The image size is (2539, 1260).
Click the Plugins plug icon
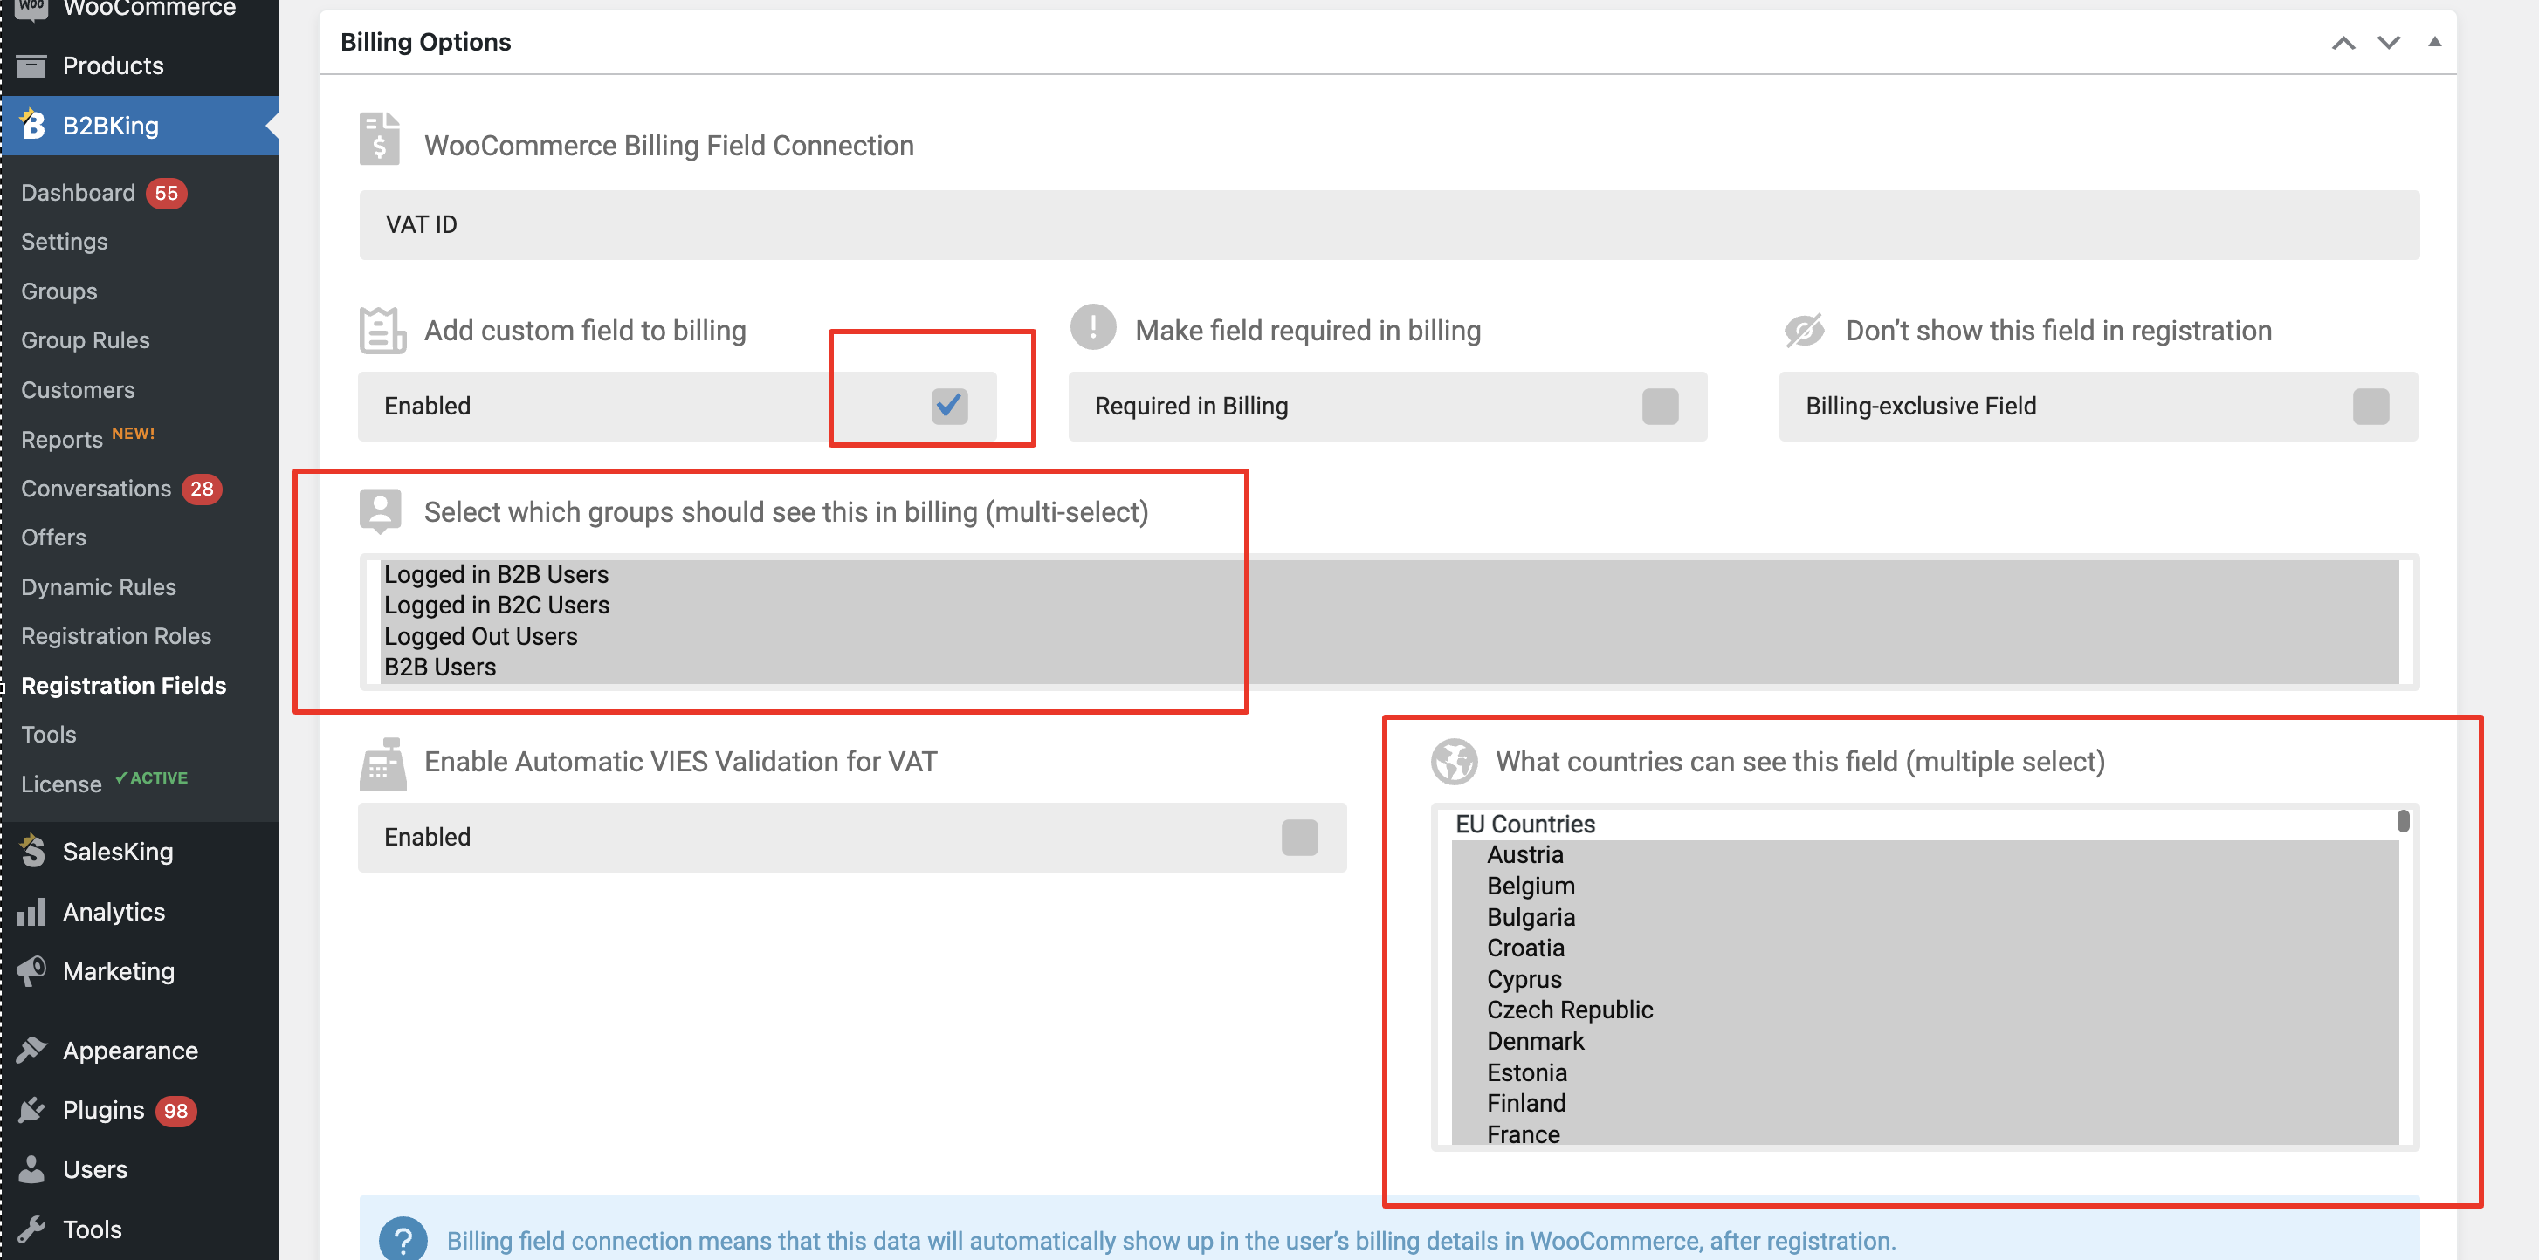coord(31,1110)
